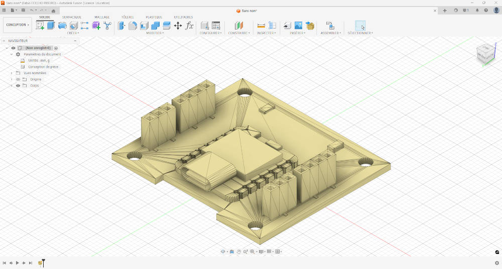
Task: Expand the Vues nommées tree node
Action: [x=12, y=73]
